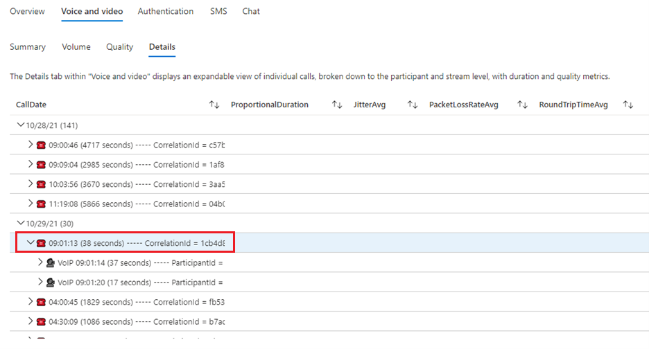The image size is (649, 349).
Task: Click the red phone icon for 04:30:09 call
Action: click(41, 322)
